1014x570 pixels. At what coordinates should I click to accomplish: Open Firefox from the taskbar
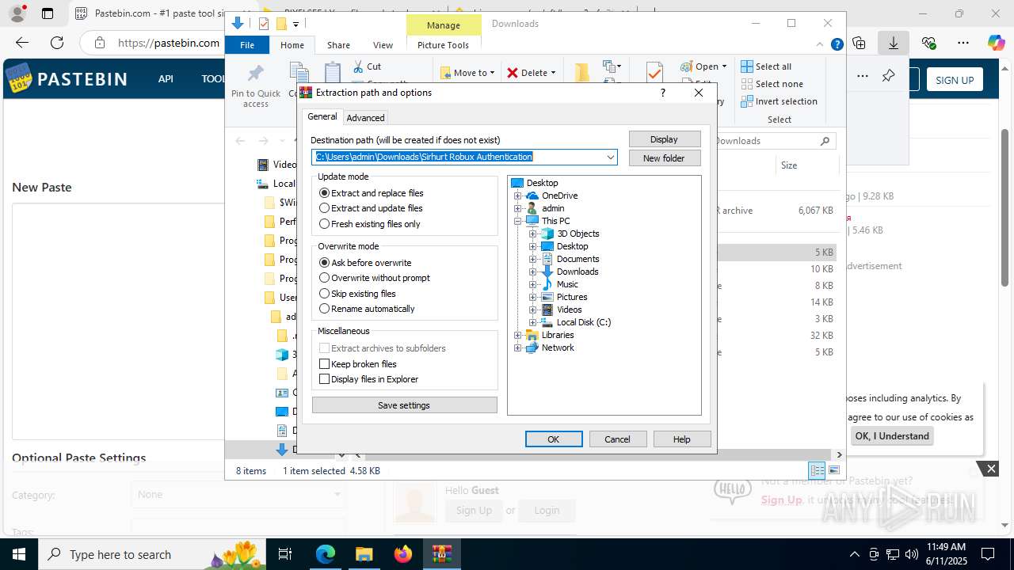(403, 554)
